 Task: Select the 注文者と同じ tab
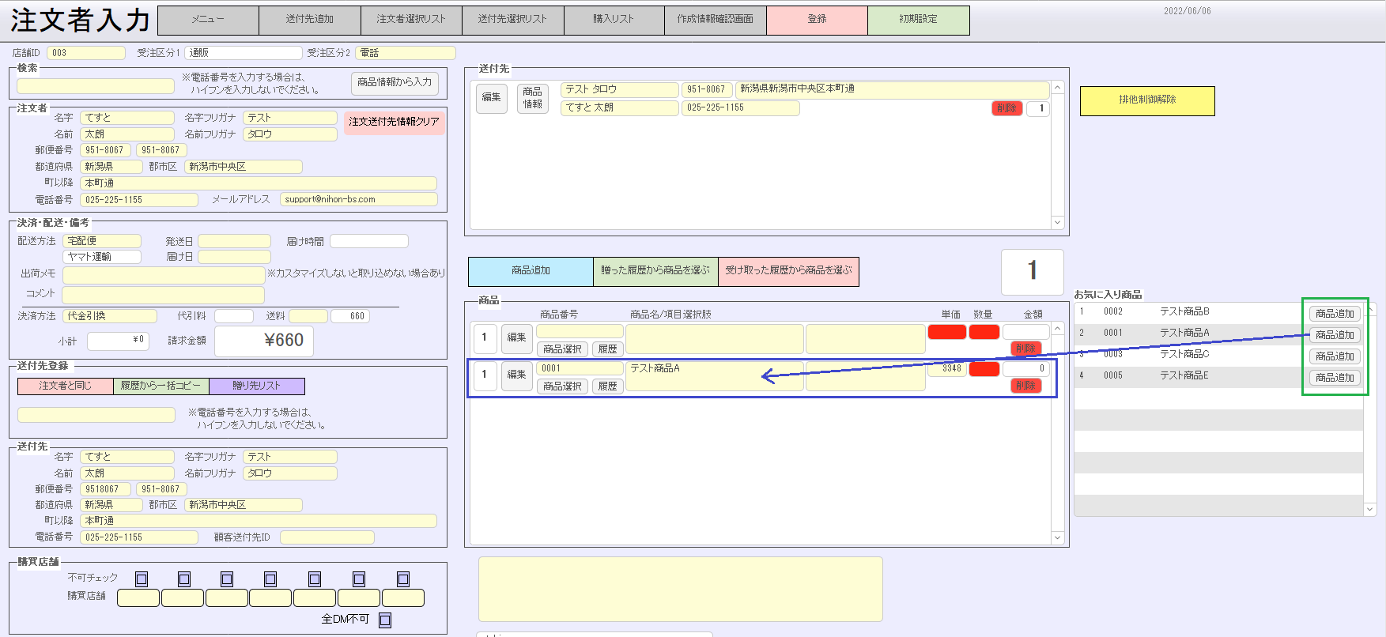(66, 386)
